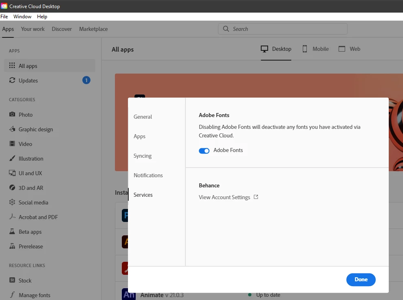Click the 3D and AR sphere icon

pyautogui.click(x=12, y=187)
